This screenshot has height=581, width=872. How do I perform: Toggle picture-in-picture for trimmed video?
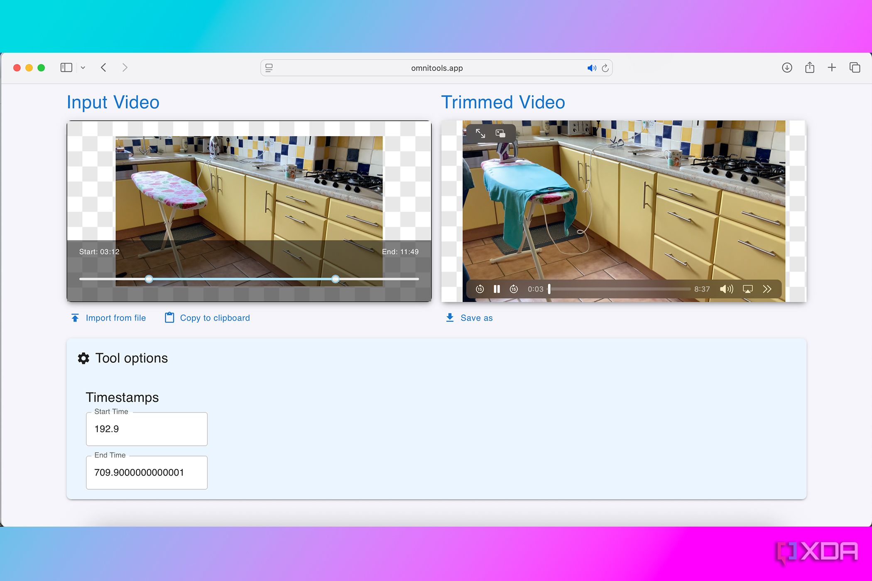click(x=500, y=133)
